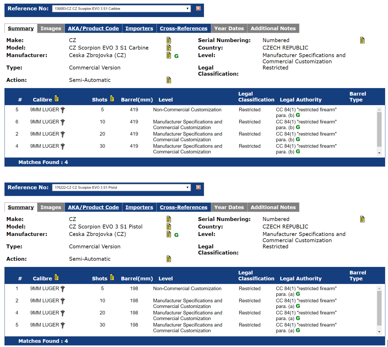Click note icon beside Pistol model name
The width and height of the screenshot is (388, 347).
169,227
